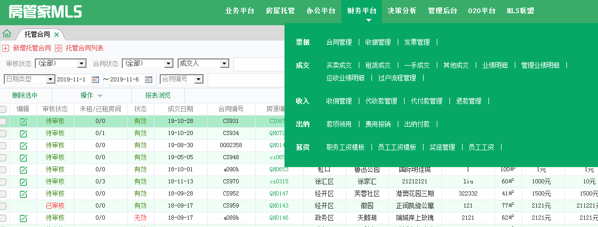Select 合同管理 in the 票据 section
Viewport: 598px width, 227px height.
[339, 42]
